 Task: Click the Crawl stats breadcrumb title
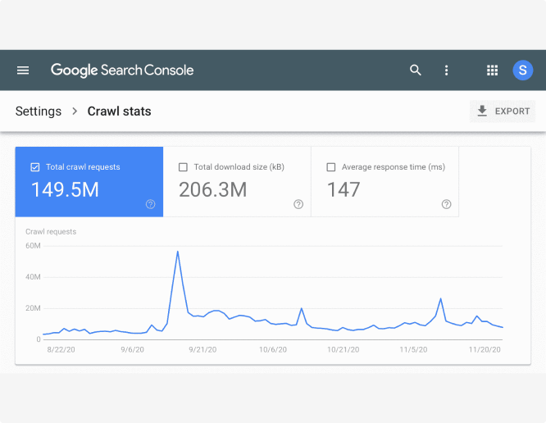[119, 111]
